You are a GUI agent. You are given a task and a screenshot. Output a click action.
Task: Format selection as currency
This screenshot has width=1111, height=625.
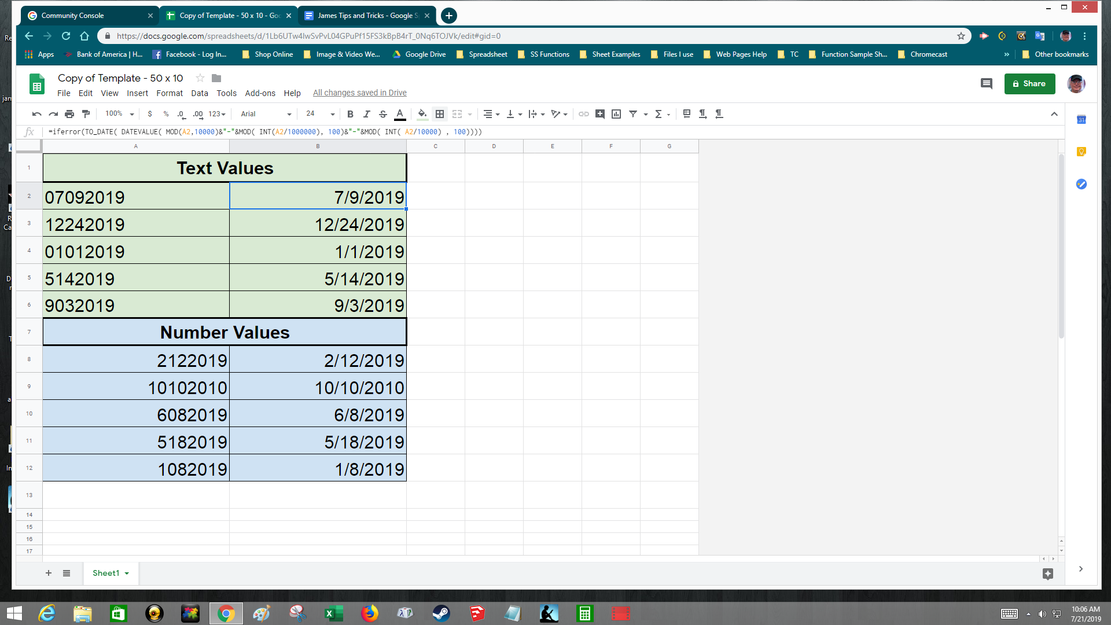150,114
